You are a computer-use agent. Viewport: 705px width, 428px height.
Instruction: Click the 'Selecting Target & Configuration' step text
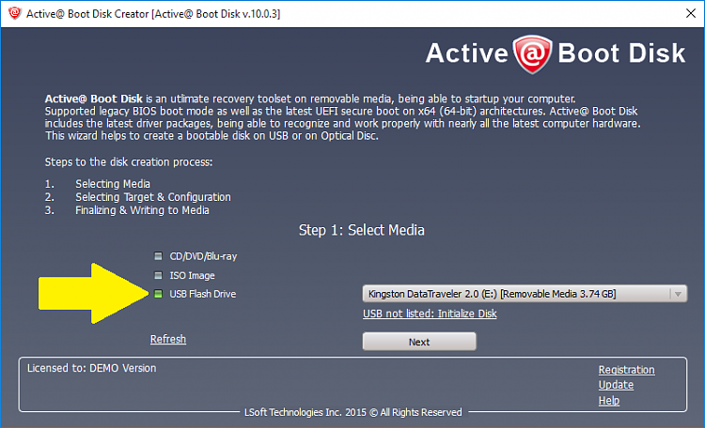(153, 197)
